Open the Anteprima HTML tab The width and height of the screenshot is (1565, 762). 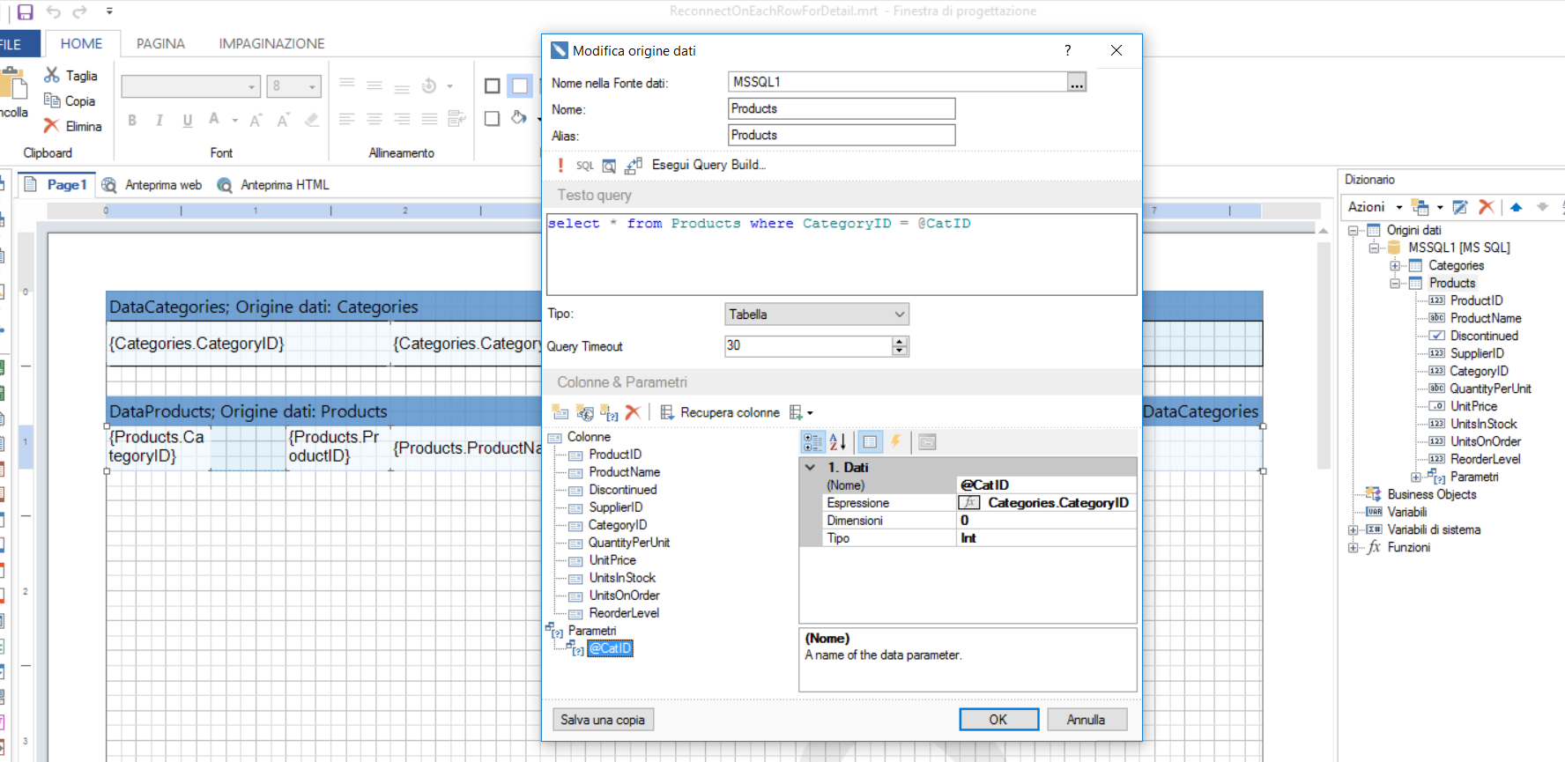273,185
